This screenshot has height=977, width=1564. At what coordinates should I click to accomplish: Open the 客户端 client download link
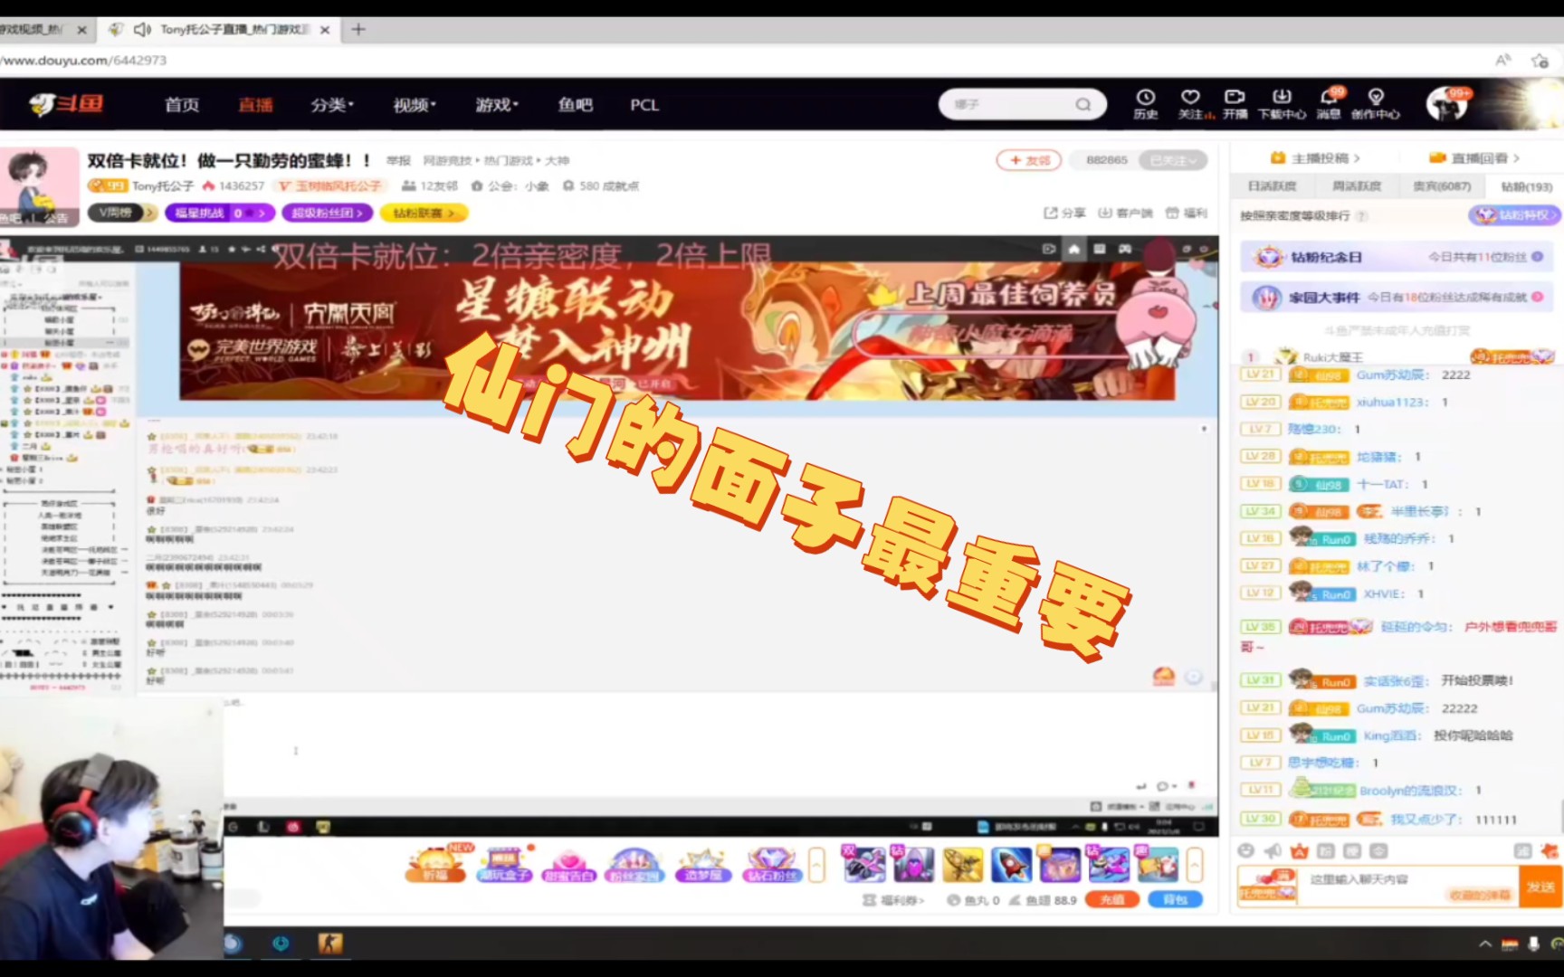(x=1126, y=213)
